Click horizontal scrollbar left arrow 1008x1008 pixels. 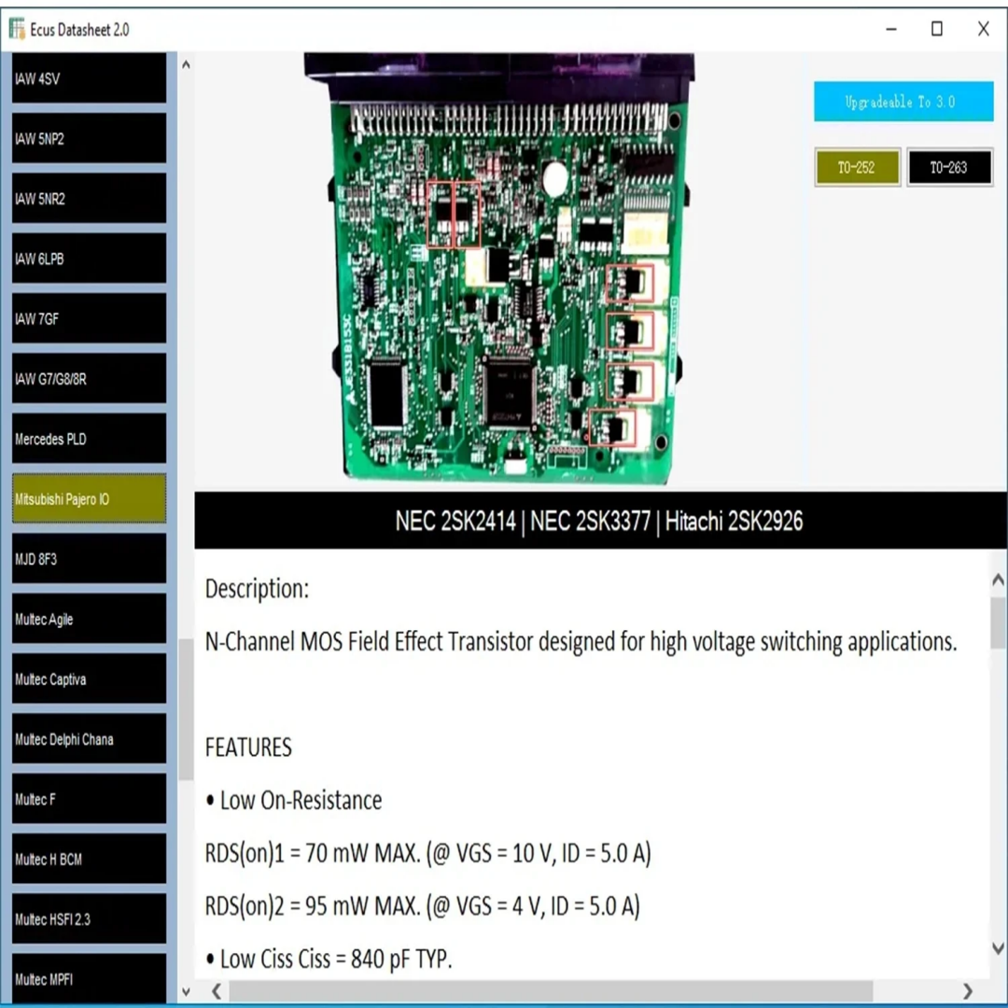(x=217, y=991)
